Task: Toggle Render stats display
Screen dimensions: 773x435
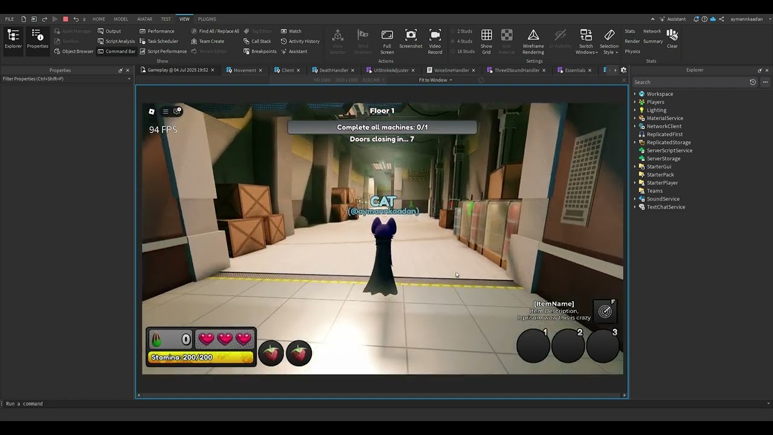Action: 632,41
